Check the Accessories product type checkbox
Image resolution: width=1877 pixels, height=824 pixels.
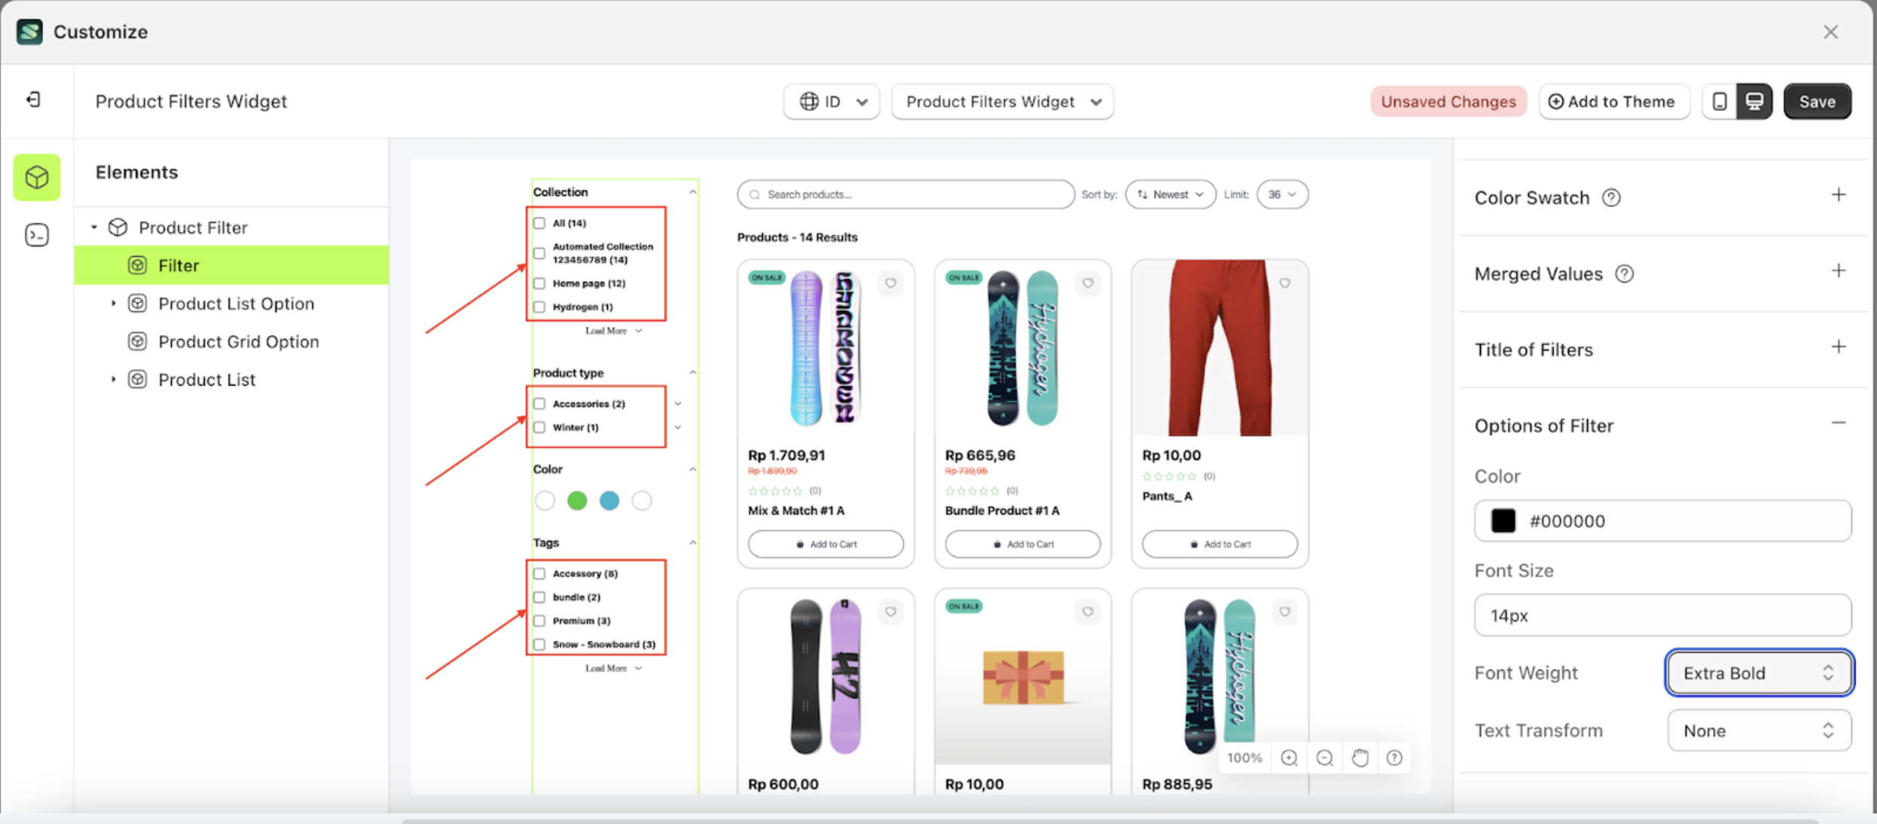point(539,404)
